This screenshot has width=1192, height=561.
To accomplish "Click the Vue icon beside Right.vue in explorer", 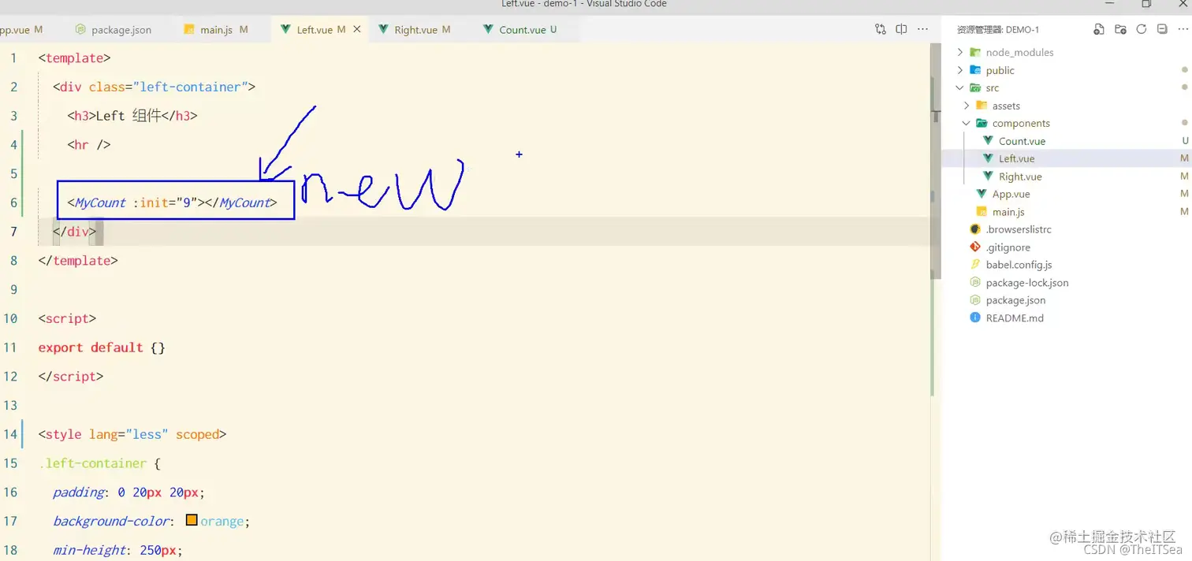I will (x=988, y=176).
